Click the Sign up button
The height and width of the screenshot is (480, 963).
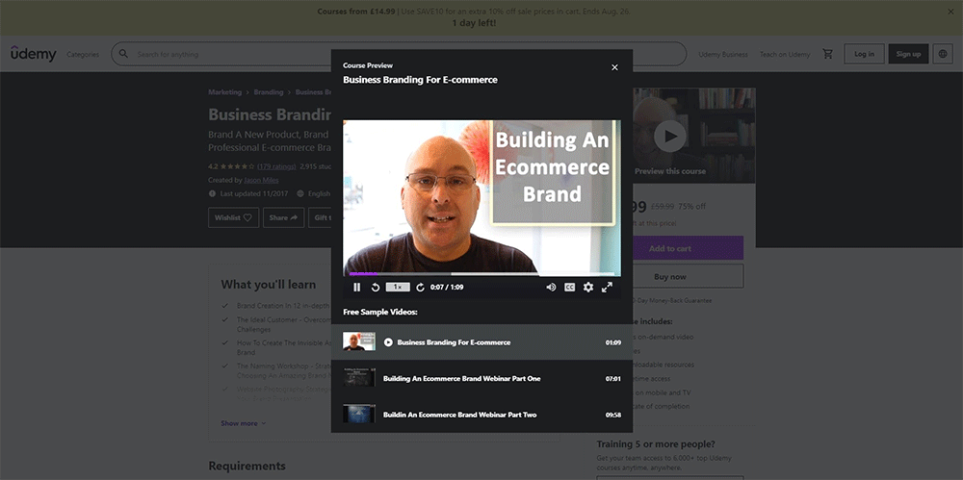tap(908, 54)
